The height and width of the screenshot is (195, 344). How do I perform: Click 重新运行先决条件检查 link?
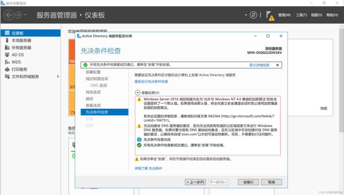[x=151, y=81]
